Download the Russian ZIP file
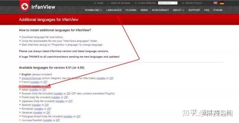This screenshot has width=239, height=123. tap(69, 93)
